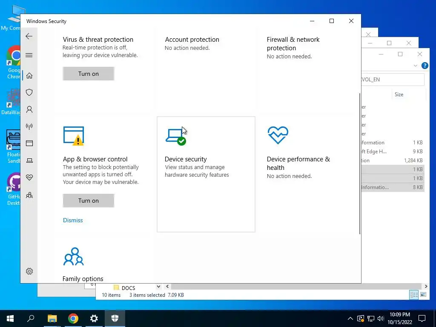
Task: Click Explorer horizontal scrollbar right arrow
Action: click(426, 286)
